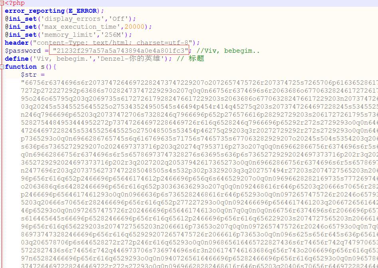Image resolution: width=378 pixels, height=268 pixels.
Task: Click the $password variable
Action: (23, 51)
